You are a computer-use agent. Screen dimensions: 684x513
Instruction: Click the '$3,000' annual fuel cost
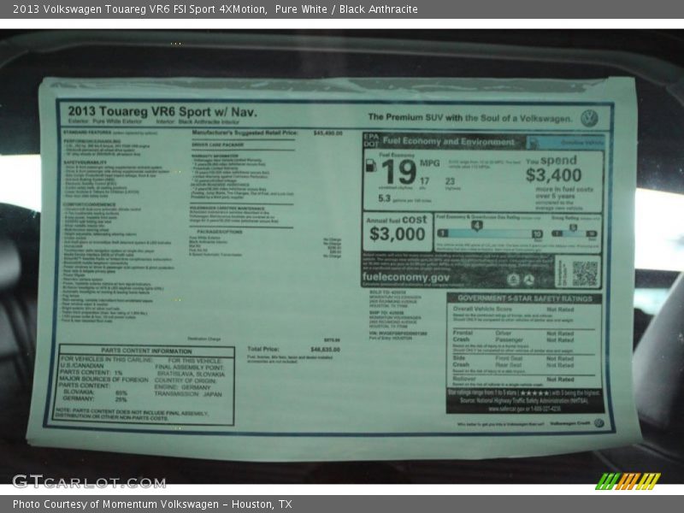tap(397, 234)
